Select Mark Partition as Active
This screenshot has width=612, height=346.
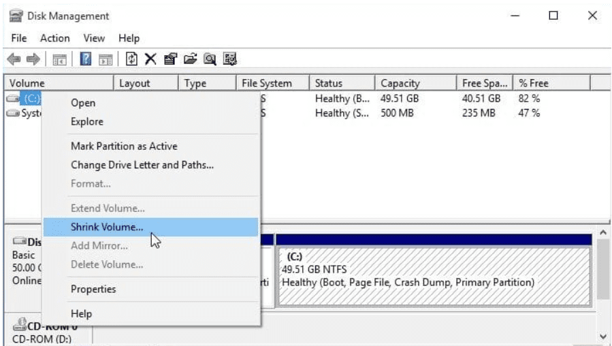click(x=150, y=146)
